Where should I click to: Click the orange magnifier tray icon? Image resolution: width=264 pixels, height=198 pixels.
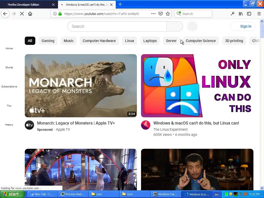(245, 194)
